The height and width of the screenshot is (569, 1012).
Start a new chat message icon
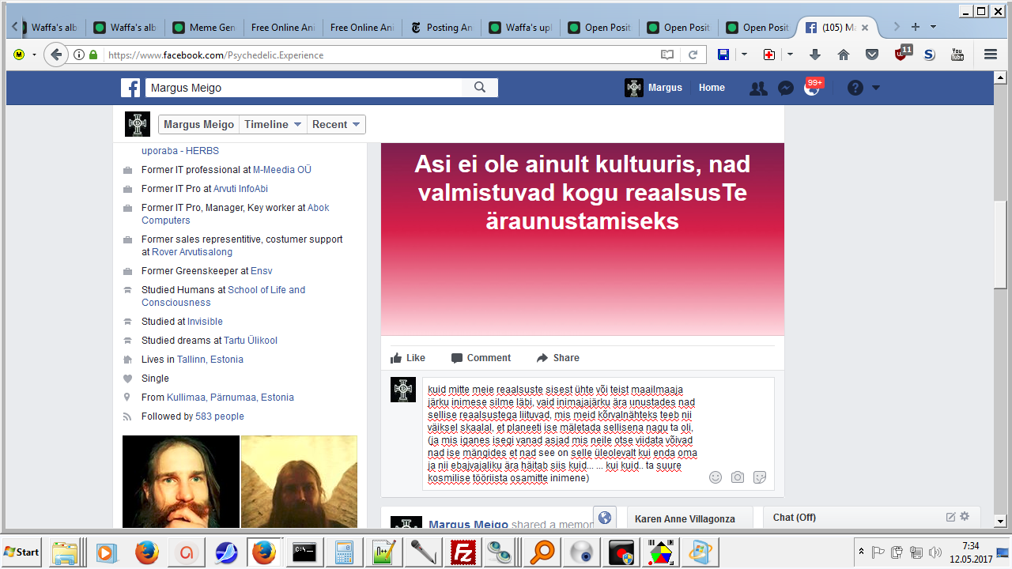tap(950, 517)
